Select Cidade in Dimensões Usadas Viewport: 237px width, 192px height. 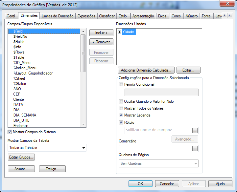click(129, 32)
